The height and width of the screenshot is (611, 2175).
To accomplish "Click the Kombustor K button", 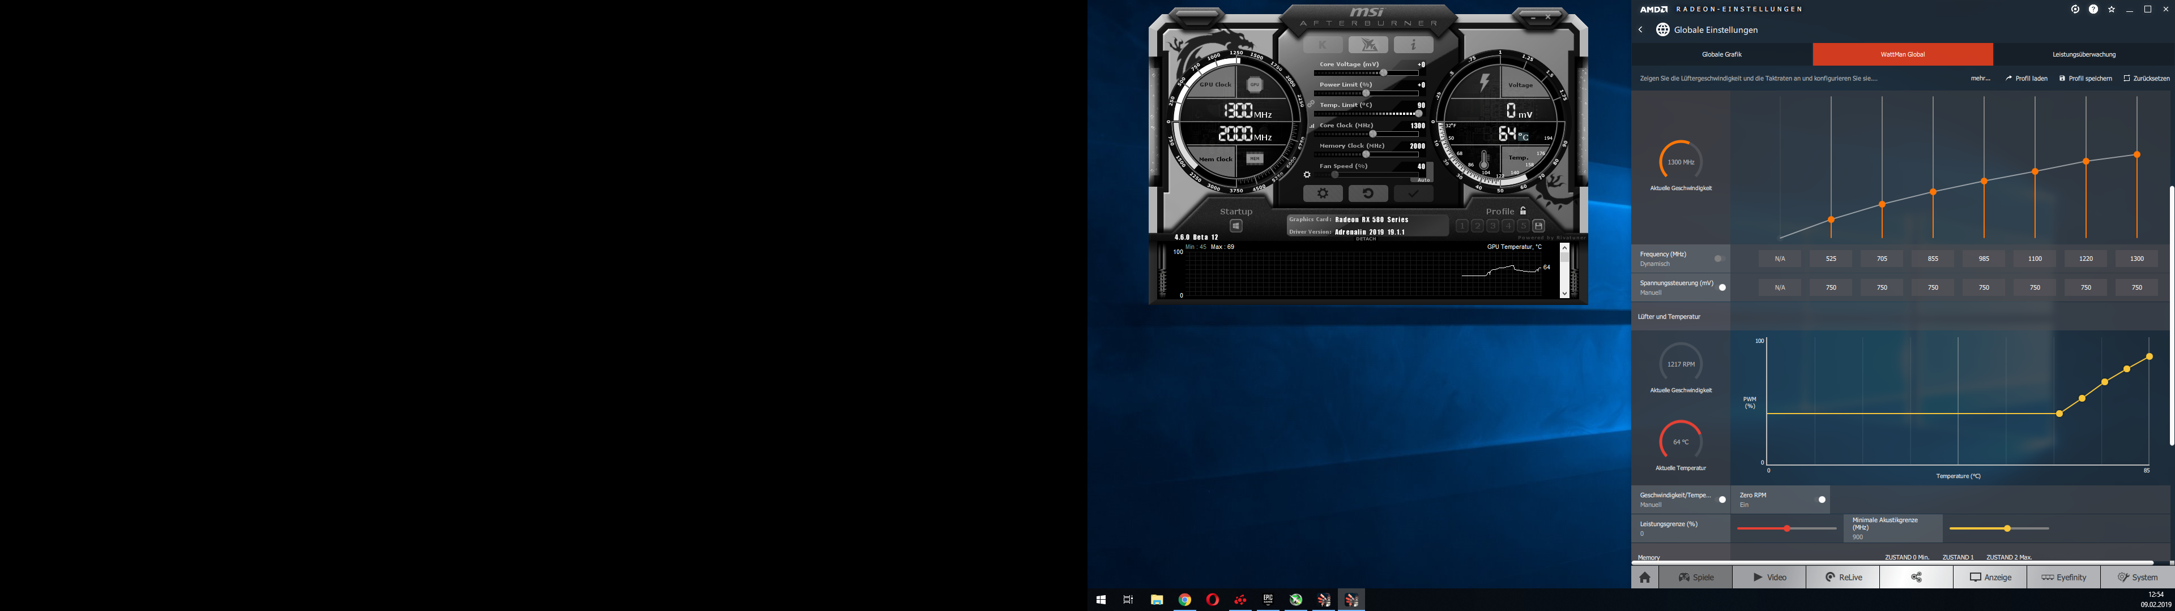I will point(1322,45).
